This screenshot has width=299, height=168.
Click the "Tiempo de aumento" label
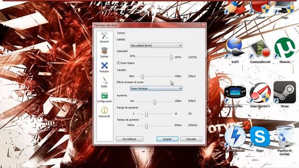pyautogui.click(x=128, y=120)
